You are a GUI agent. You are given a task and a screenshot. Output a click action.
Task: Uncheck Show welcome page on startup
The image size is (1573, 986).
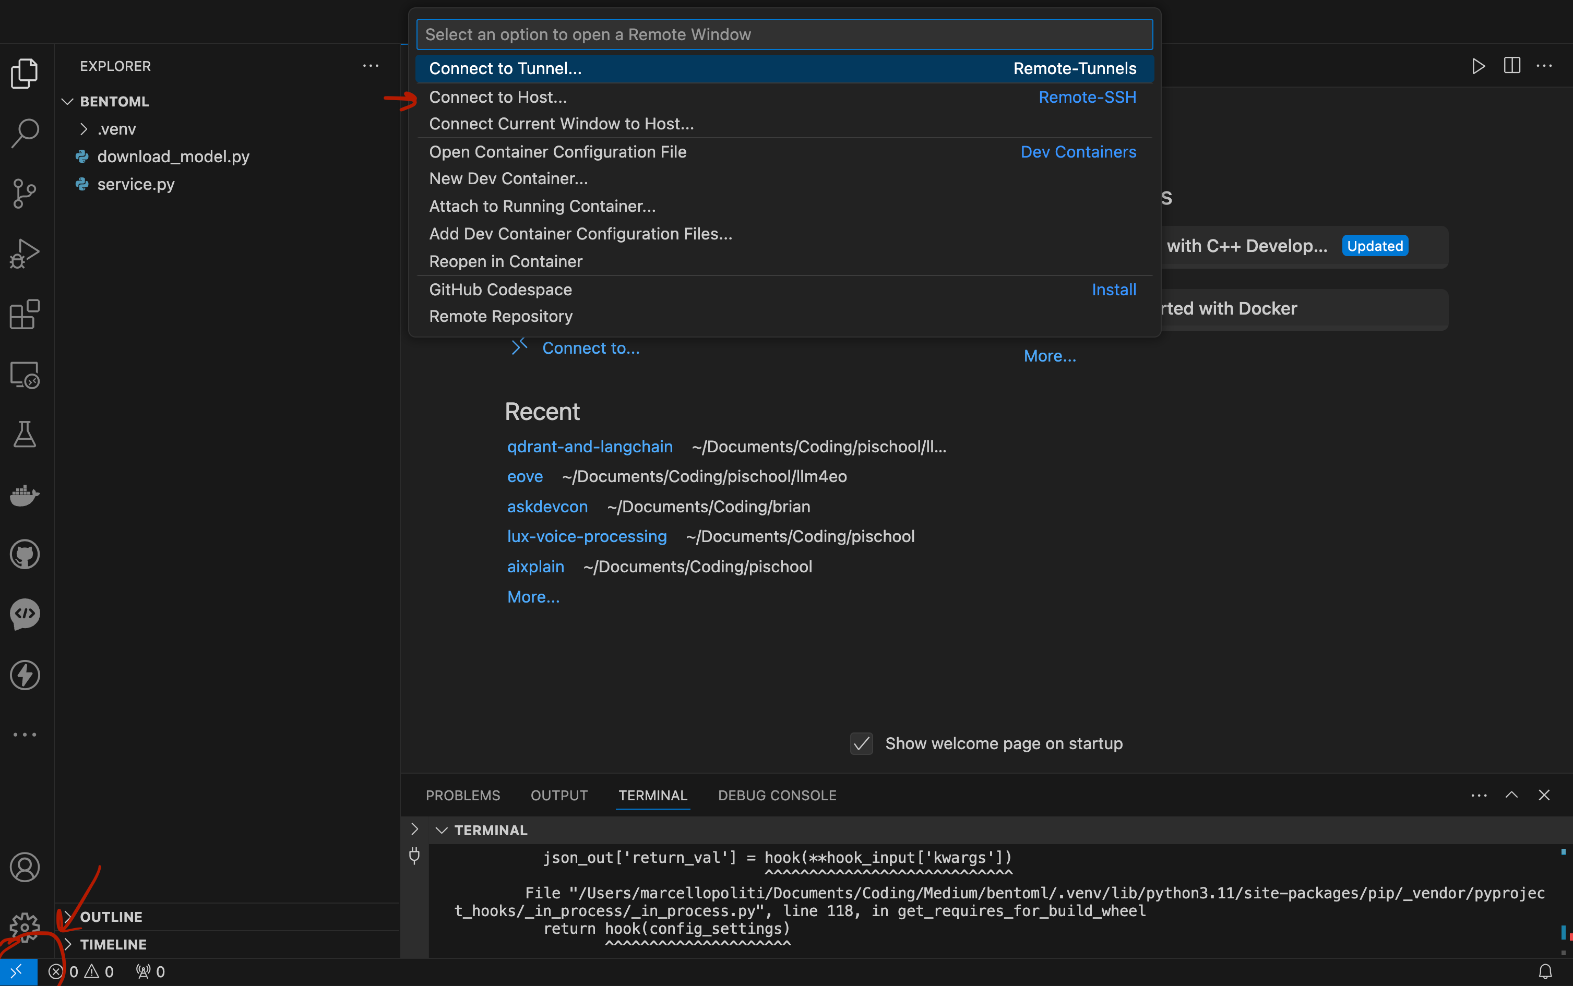pyautogui.click(x=861, y=743)
